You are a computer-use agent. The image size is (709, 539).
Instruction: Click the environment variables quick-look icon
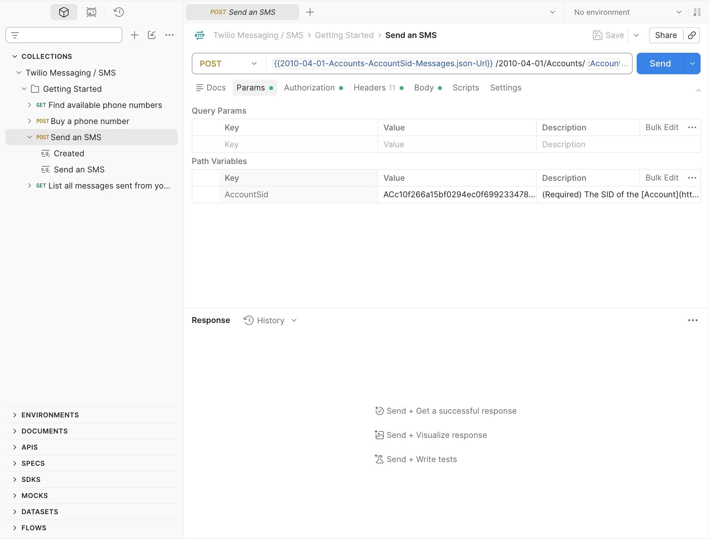click(x=697, y=12)
